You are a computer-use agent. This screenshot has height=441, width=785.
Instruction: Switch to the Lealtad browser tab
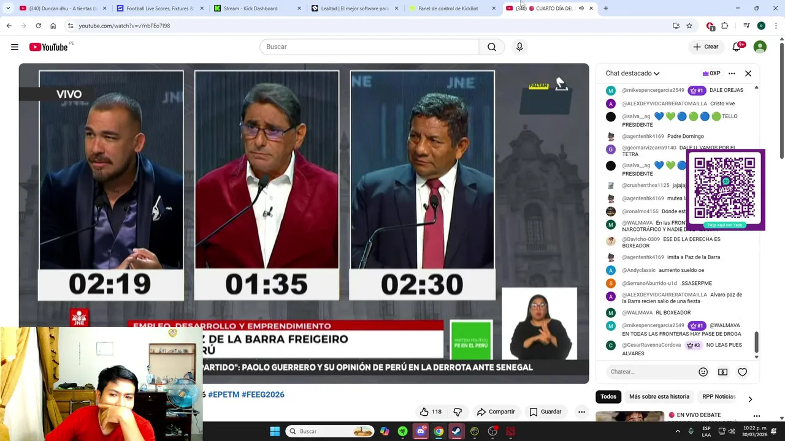[354, 8]
